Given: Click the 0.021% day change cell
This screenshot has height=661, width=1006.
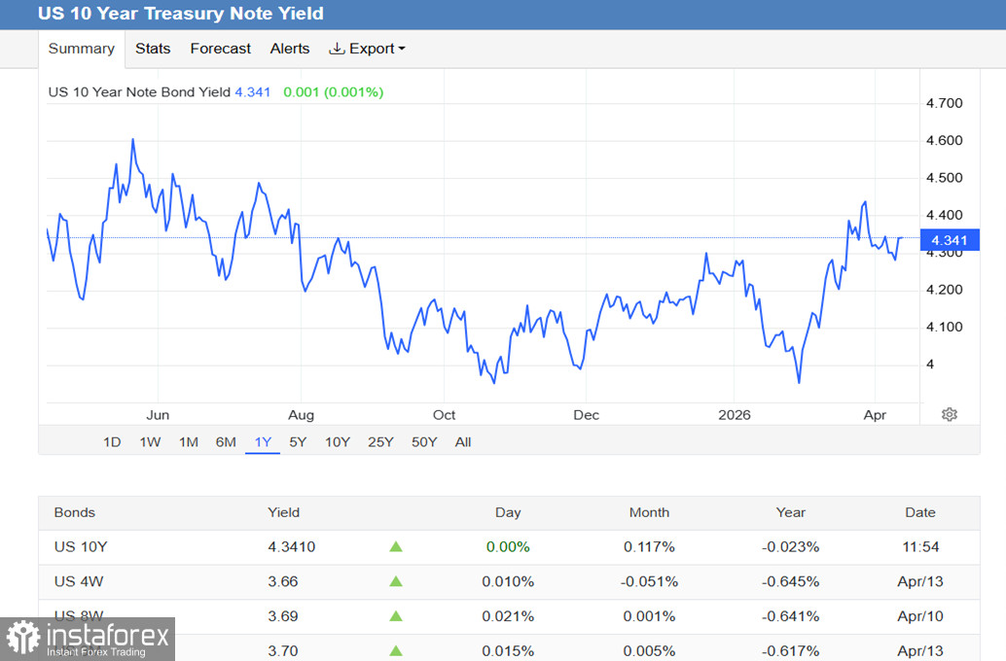Looking at the screenshot, I should pos(508,616).
